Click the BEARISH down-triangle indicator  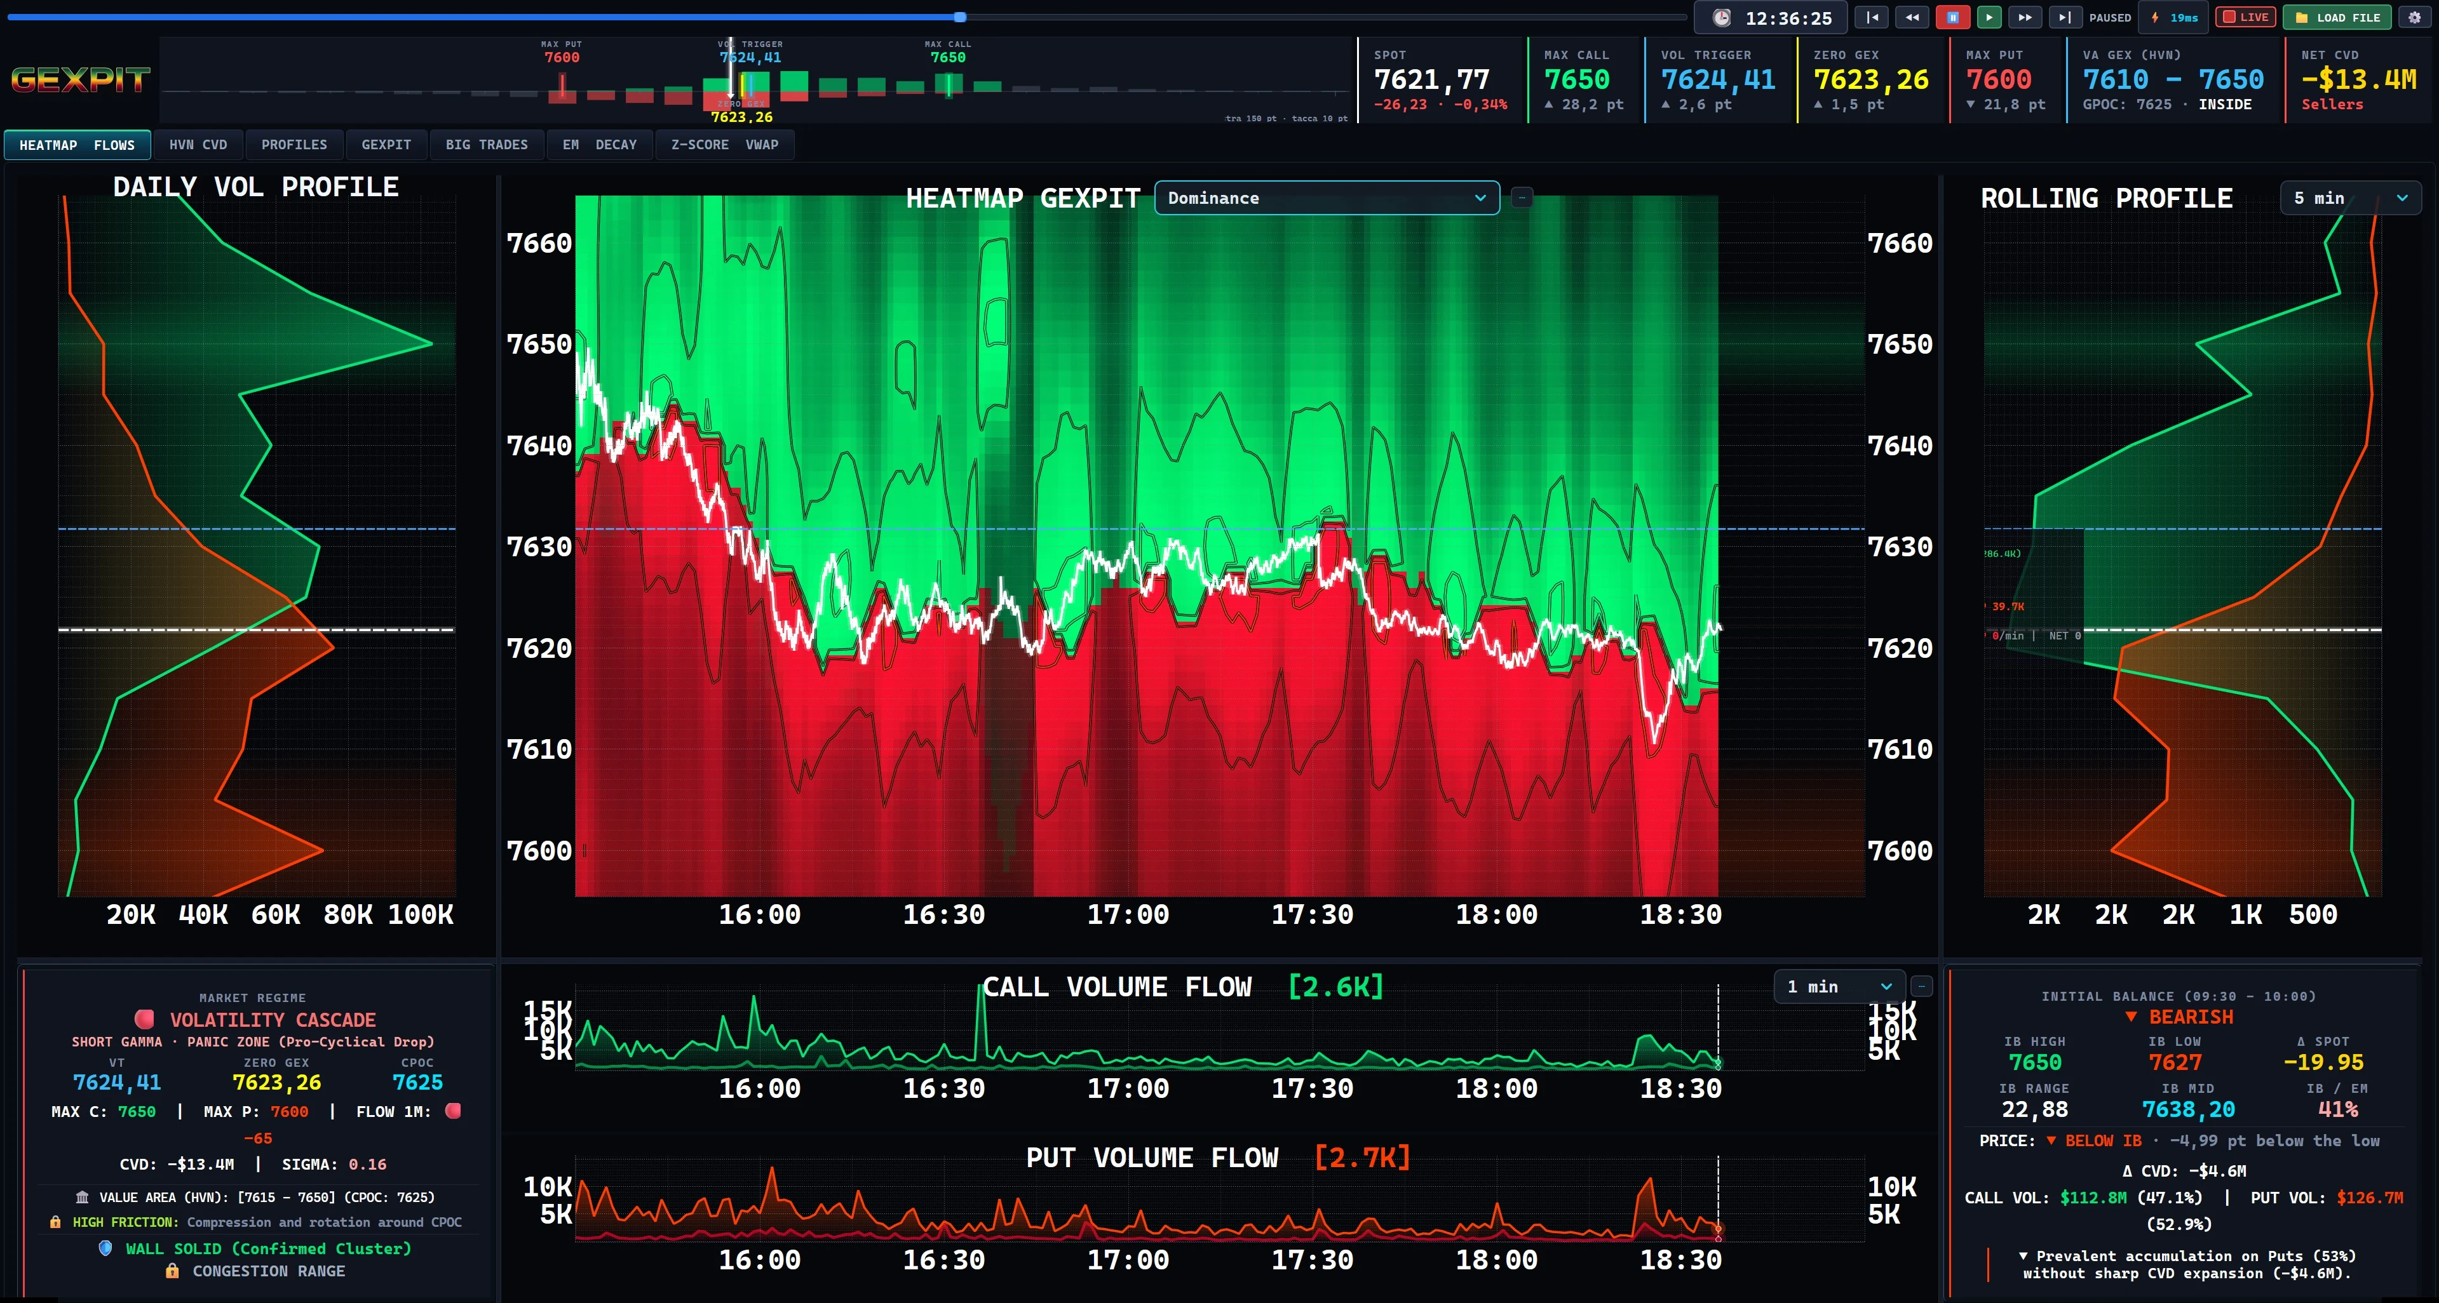pos(2132,1017)
